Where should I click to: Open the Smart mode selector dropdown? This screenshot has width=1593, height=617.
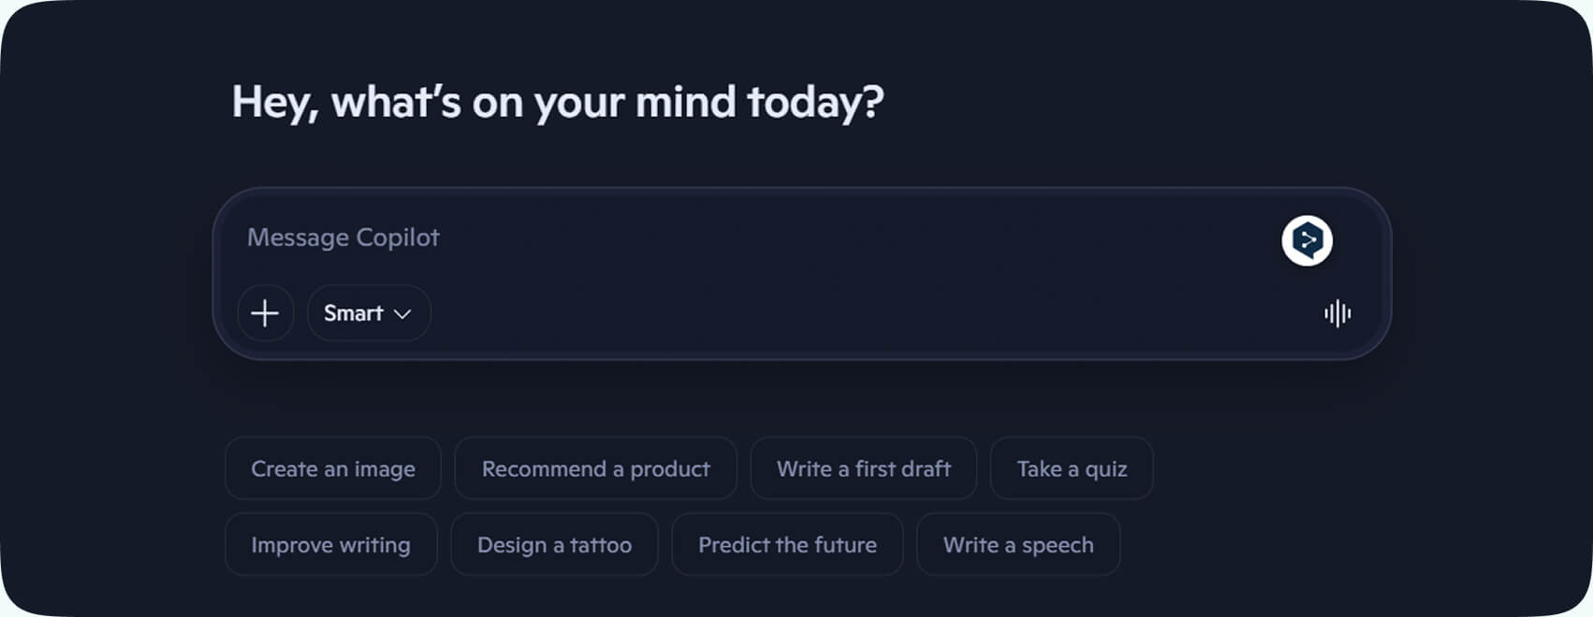click(368, 313)
